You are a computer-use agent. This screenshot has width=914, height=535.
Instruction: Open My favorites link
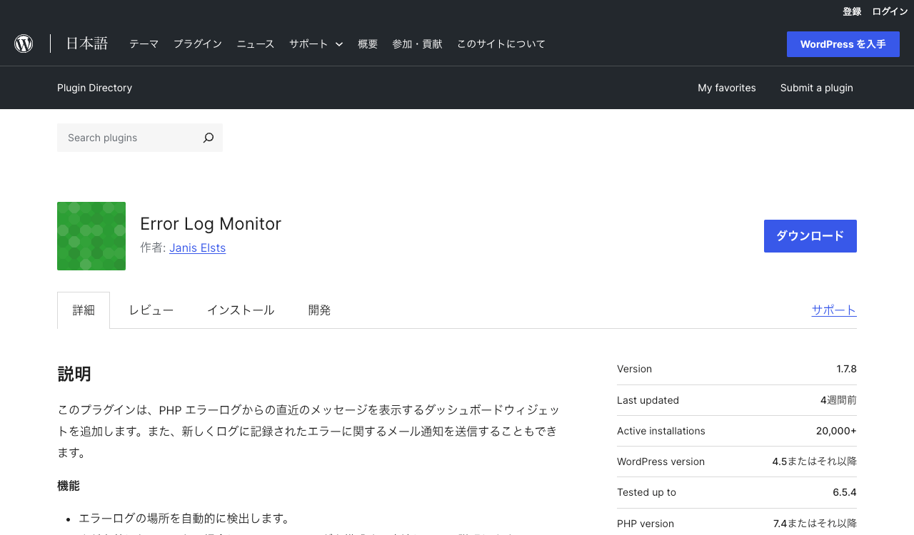click(x=727, y=88)
